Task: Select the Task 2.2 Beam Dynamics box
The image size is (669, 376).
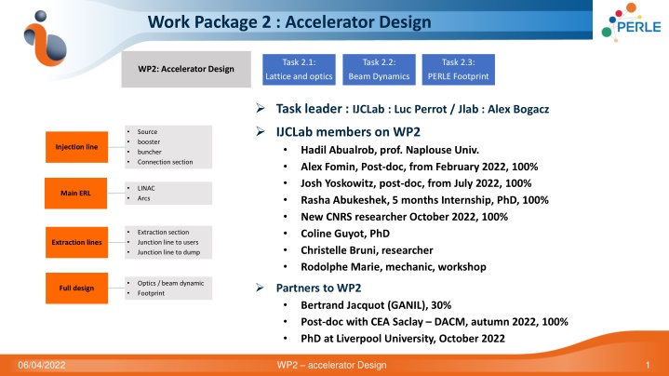Action: tap(377, 68)
